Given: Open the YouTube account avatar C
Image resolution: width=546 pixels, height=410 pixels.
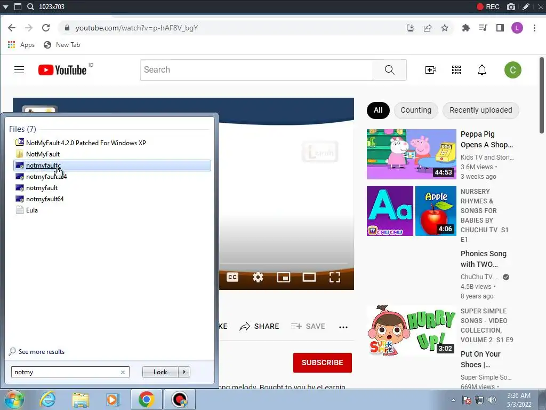Looking at the screenshot, I should (x=513, y=70).
